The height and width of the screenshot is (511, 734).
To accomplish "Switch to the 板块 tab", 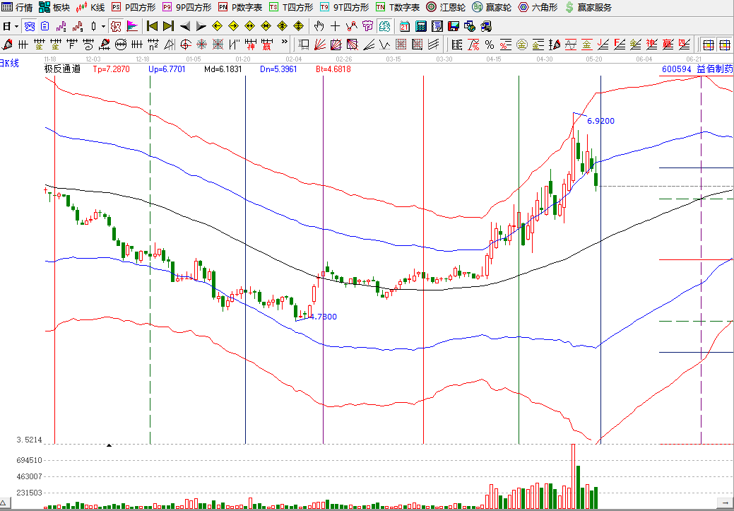I will pyautogui.click(x=54, y=8).
